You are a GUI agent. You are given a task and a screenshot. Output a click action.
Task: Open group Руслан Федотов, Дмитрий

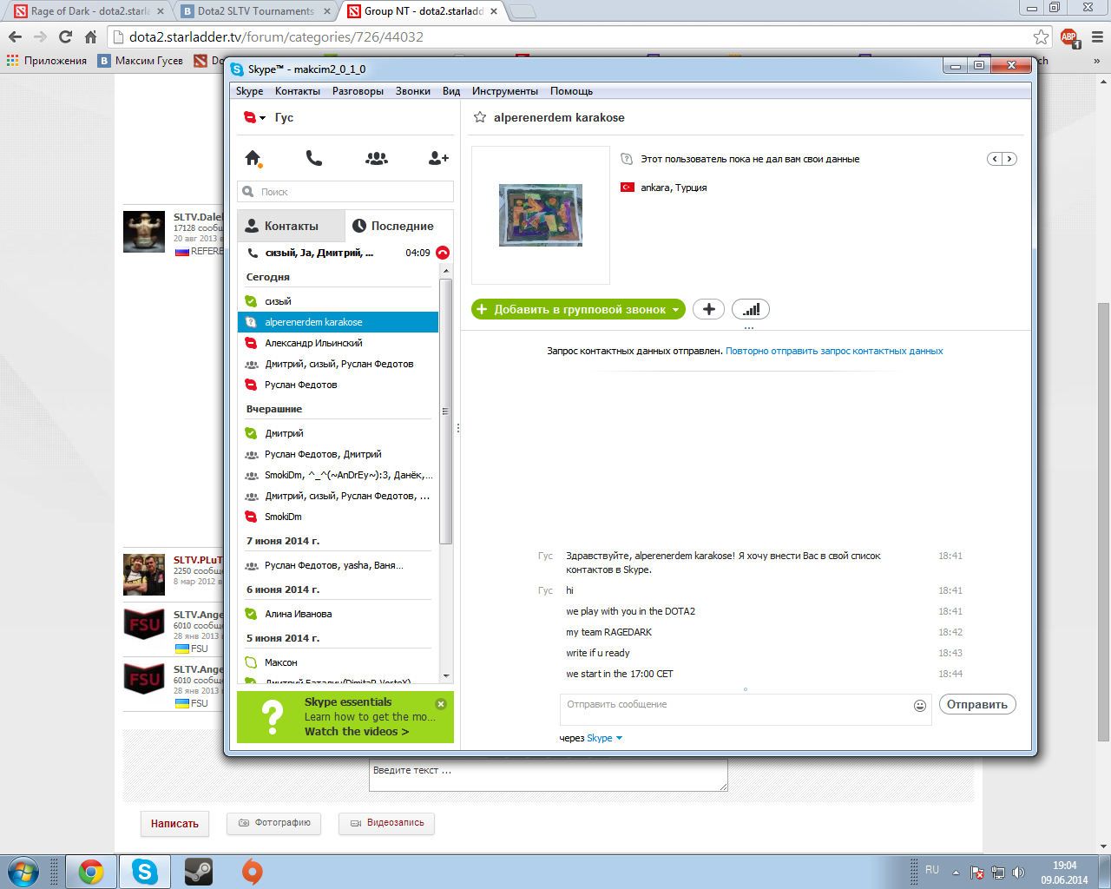(x=338, y=454)
